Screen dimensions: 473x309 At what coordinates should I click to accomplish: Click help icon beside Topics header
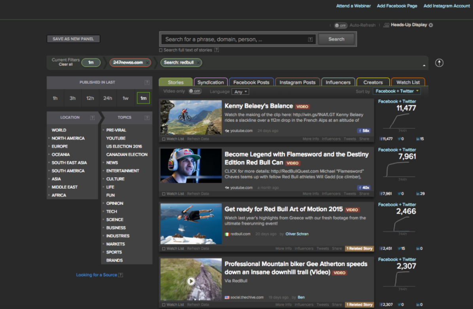147,118
